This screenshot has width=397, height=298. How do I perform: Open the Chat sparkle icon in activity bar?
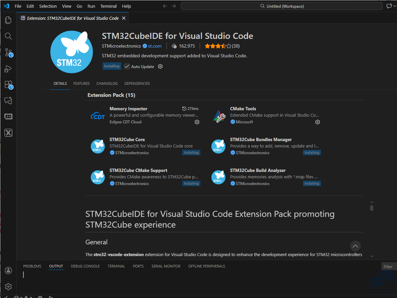[x=8, y=101]
